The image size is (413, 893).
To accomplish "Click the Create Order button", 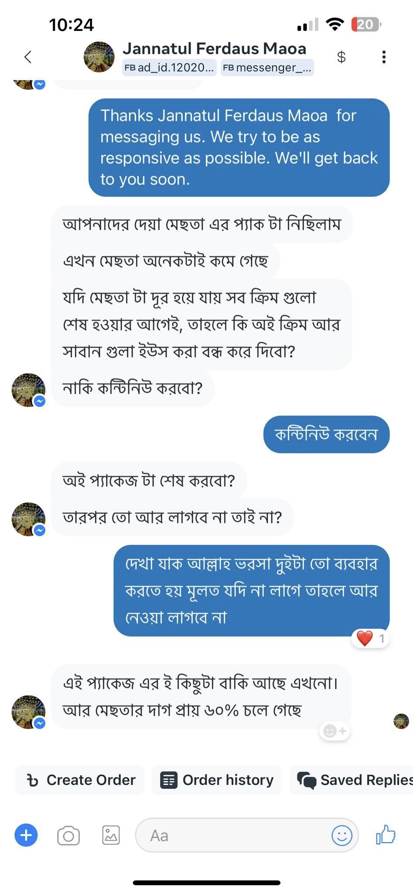I will [80, 780].
